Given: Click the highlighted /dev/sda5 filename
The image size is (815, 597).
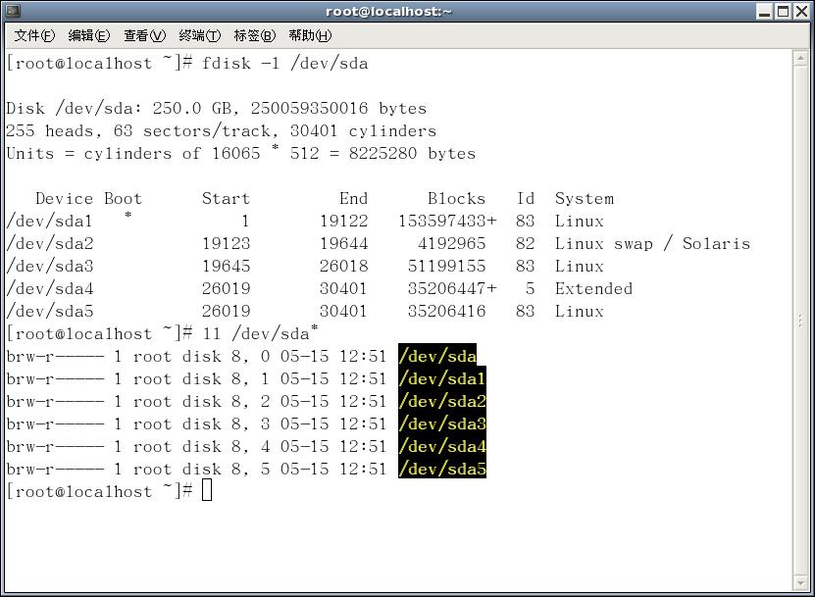Looking at the screenshot, I should [442, 469].
